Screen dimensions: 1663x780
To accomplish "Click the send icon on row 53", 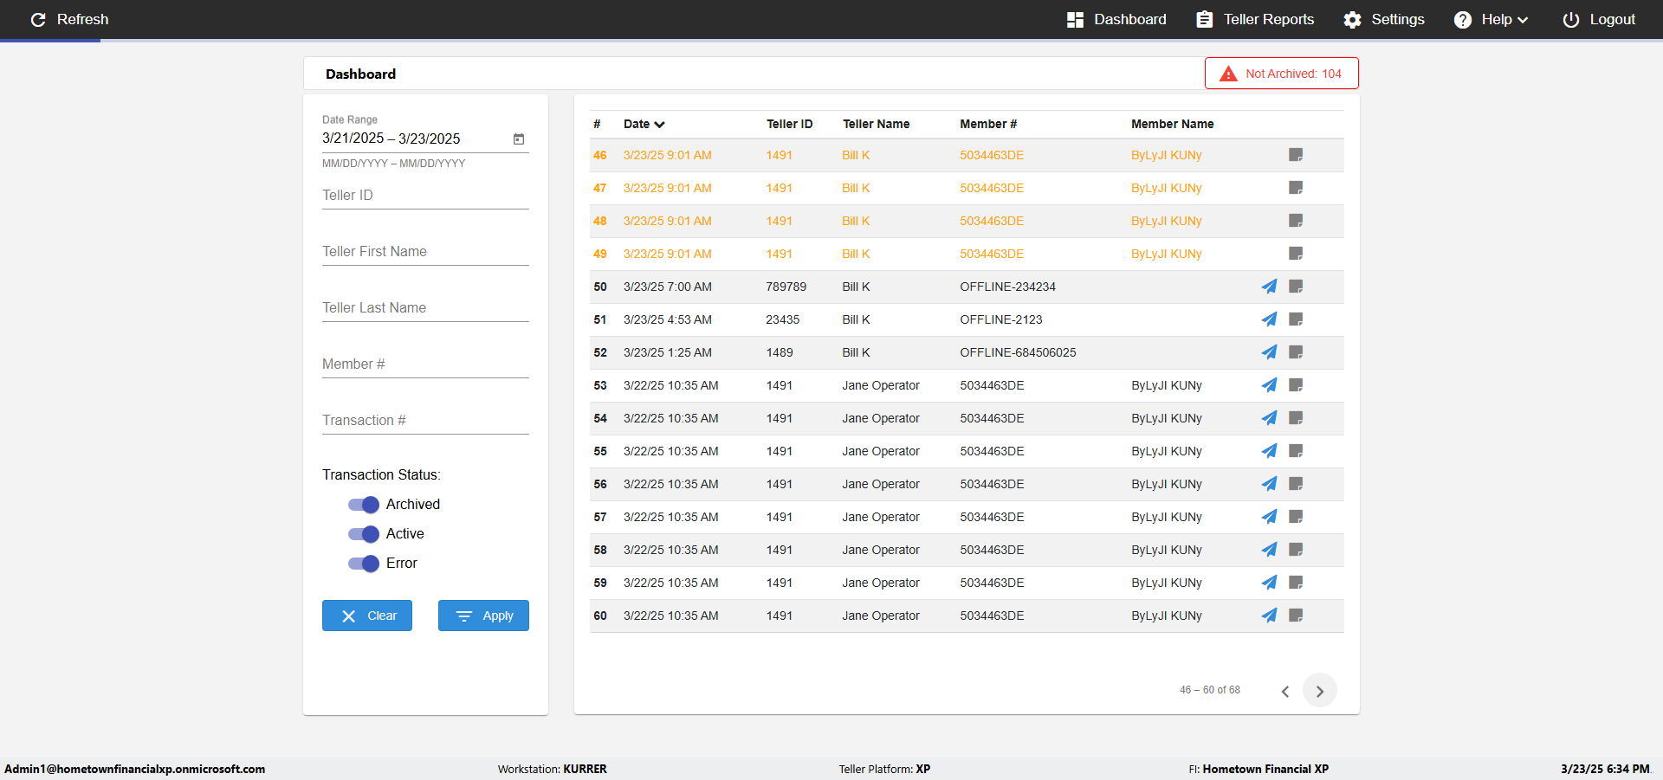I will [x=1269, y=385].
